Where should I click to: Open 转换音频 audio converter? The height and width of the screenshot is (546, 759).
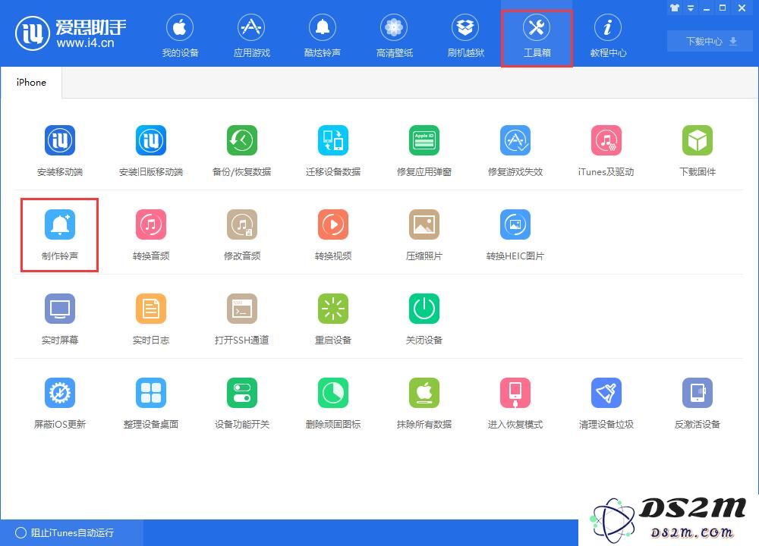point(151,234)
